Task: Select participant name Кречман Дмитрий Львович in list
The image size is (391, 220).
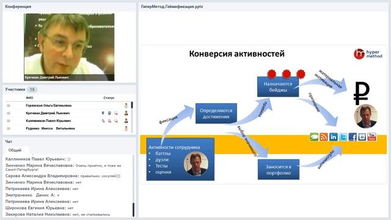Action: pyautogui.click(x=48, y=113)
